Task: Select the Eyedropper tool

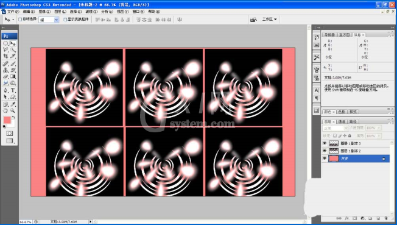Action: [x=13, y=104]
